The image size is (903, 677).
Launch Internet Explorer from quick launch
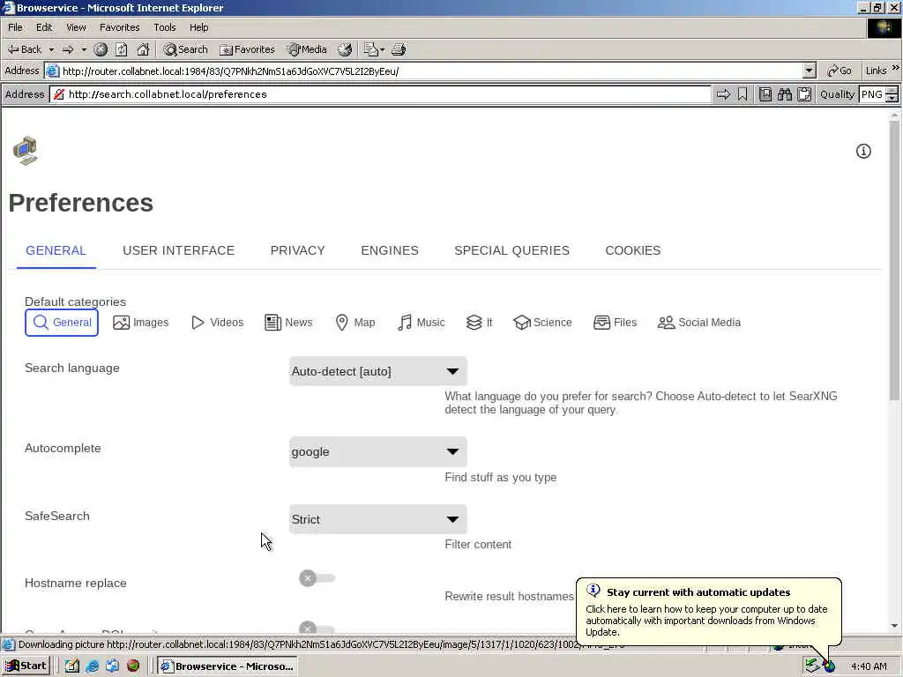click(x=92, y=666)
